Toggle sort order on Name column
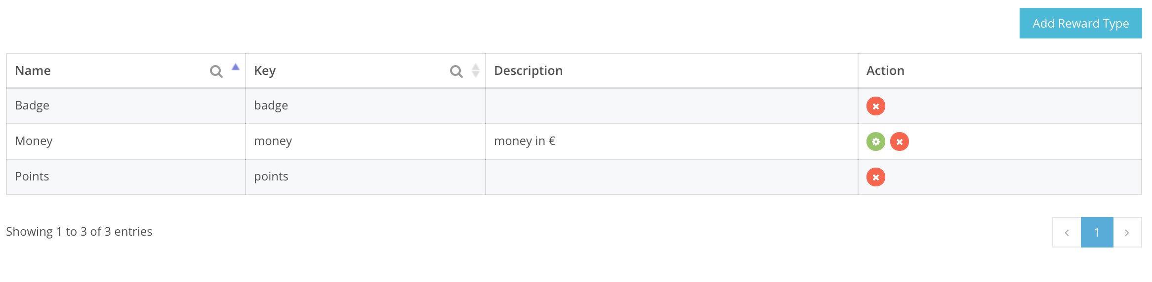The height and width of the screenshot is (282, 1152). click(x=236, y=68)
